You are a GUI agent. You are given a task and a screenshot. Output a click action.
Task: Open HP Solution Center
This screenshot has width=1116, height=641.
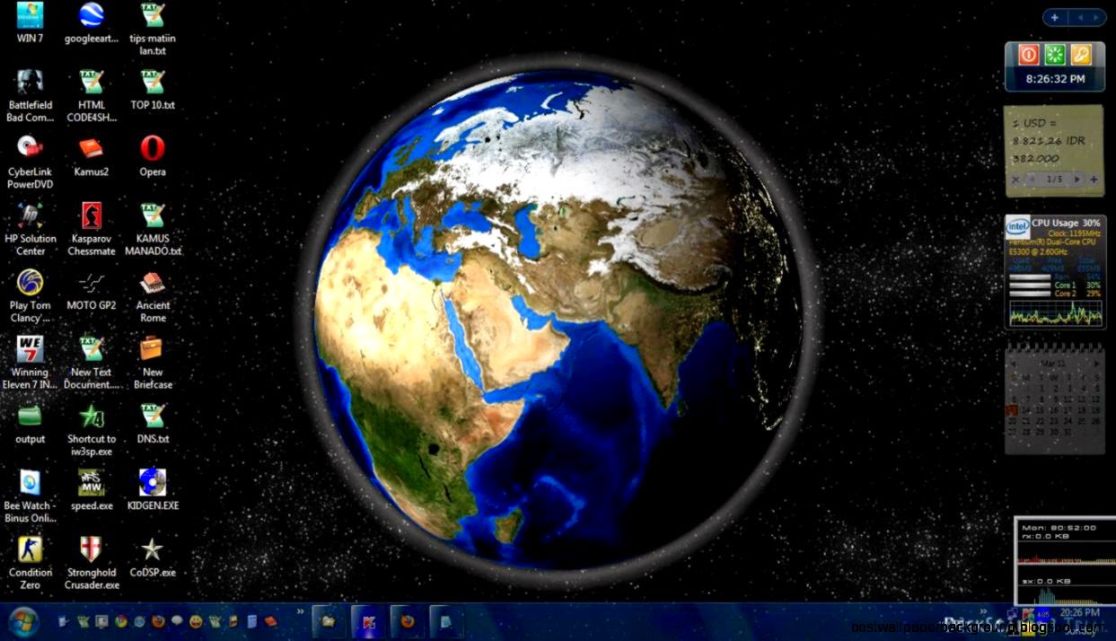coord(30,229)
